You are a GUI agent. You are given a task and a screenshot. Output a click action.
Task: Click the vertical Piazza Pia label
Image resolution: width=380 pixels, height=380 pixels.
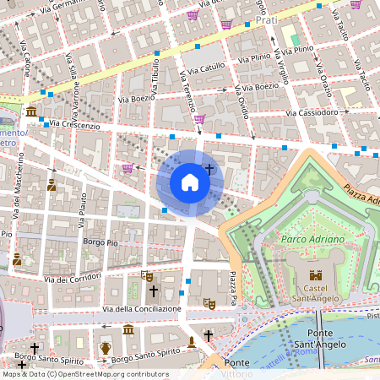coord(233,288)
